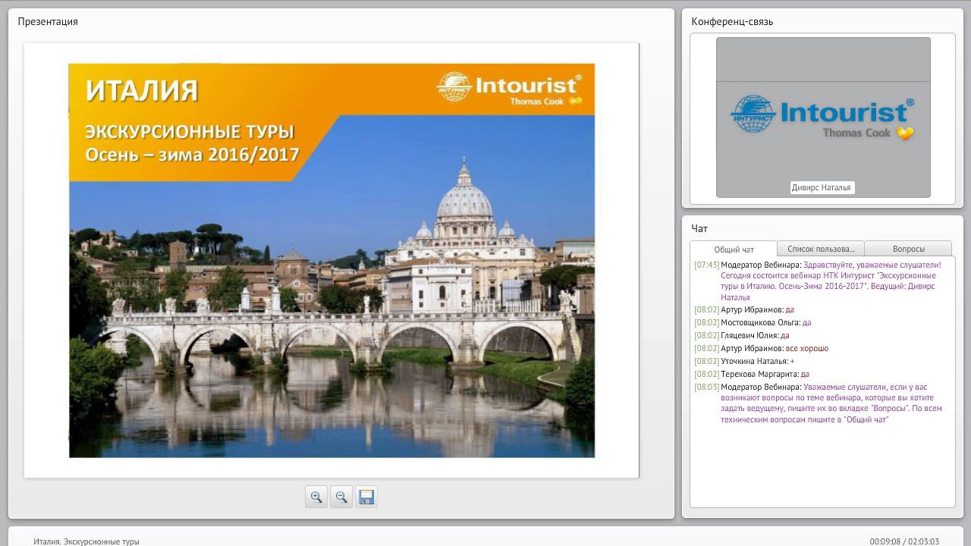The image size is (971, 546).
Task: Click the Презентация panel title
Action: click(x=48, y=21)
